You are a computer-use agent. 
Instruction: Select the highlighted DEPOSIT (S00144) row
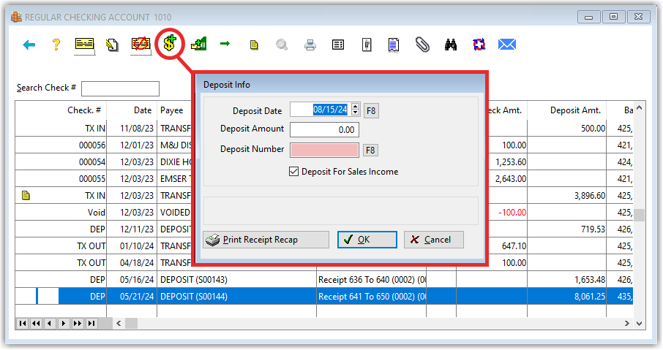[324, 297]
